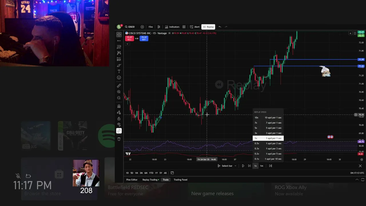Select the 5D date range

(x=132, y=173)
